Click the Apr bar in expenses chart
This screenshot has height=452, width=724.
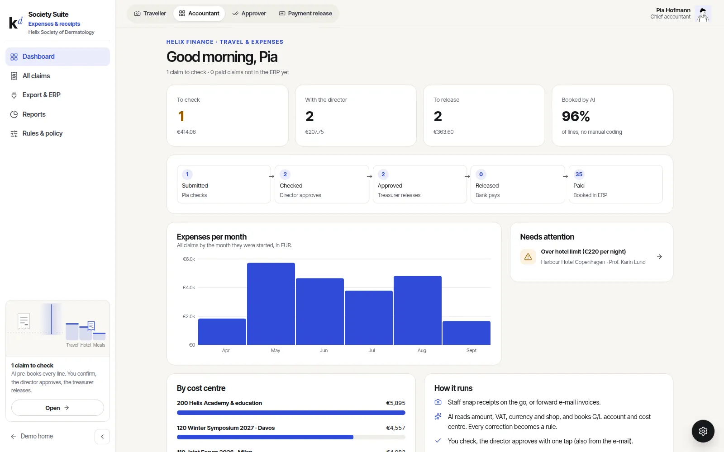point(222,332)
